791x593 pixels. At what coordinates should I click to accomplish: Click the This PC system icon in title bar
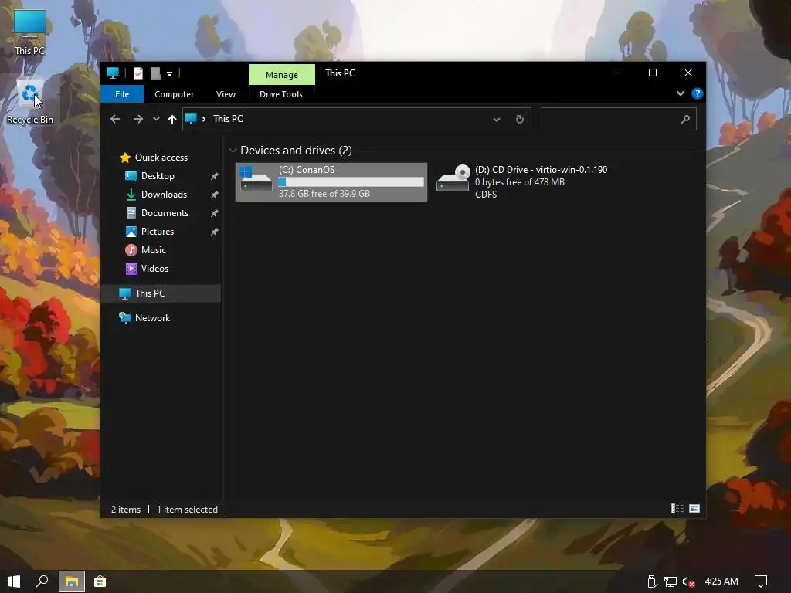coord(113,73)
